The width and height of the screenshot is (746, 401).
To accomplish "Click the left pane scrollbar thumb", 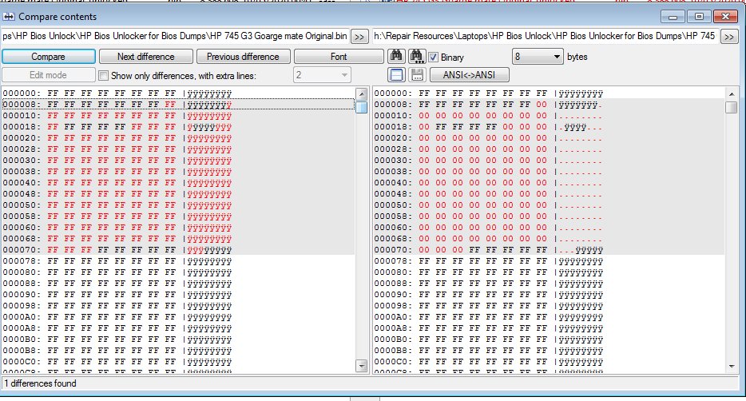I will coord(362,107).
